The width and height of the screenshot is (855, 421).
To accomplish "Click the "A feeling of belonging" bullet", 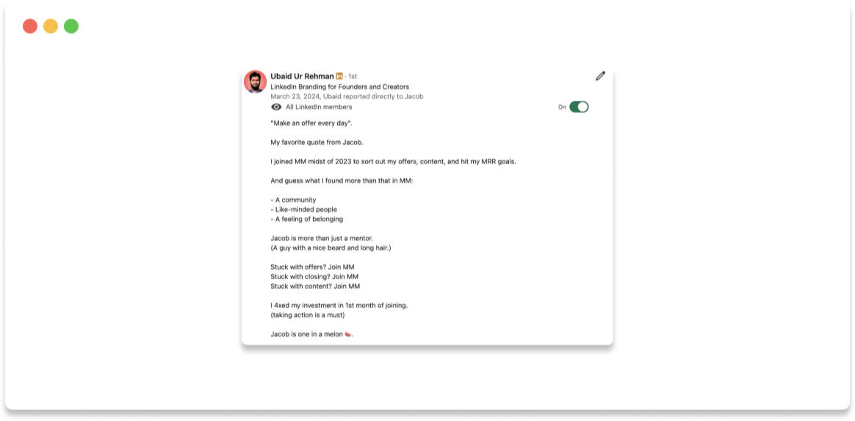I will tap(307, 219).
